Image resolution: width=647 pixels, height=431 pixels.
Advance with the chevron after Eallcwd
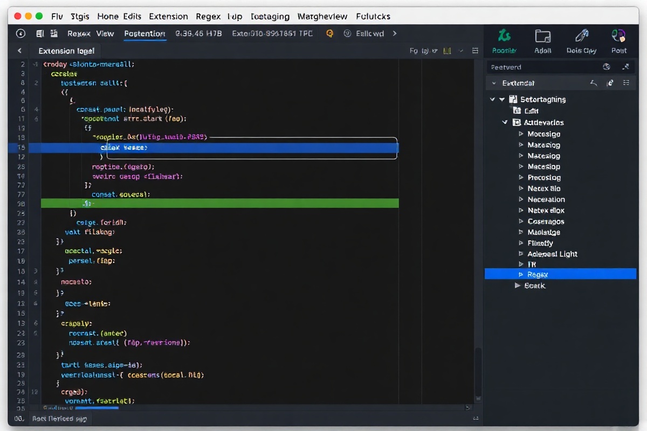pos(395,33)
